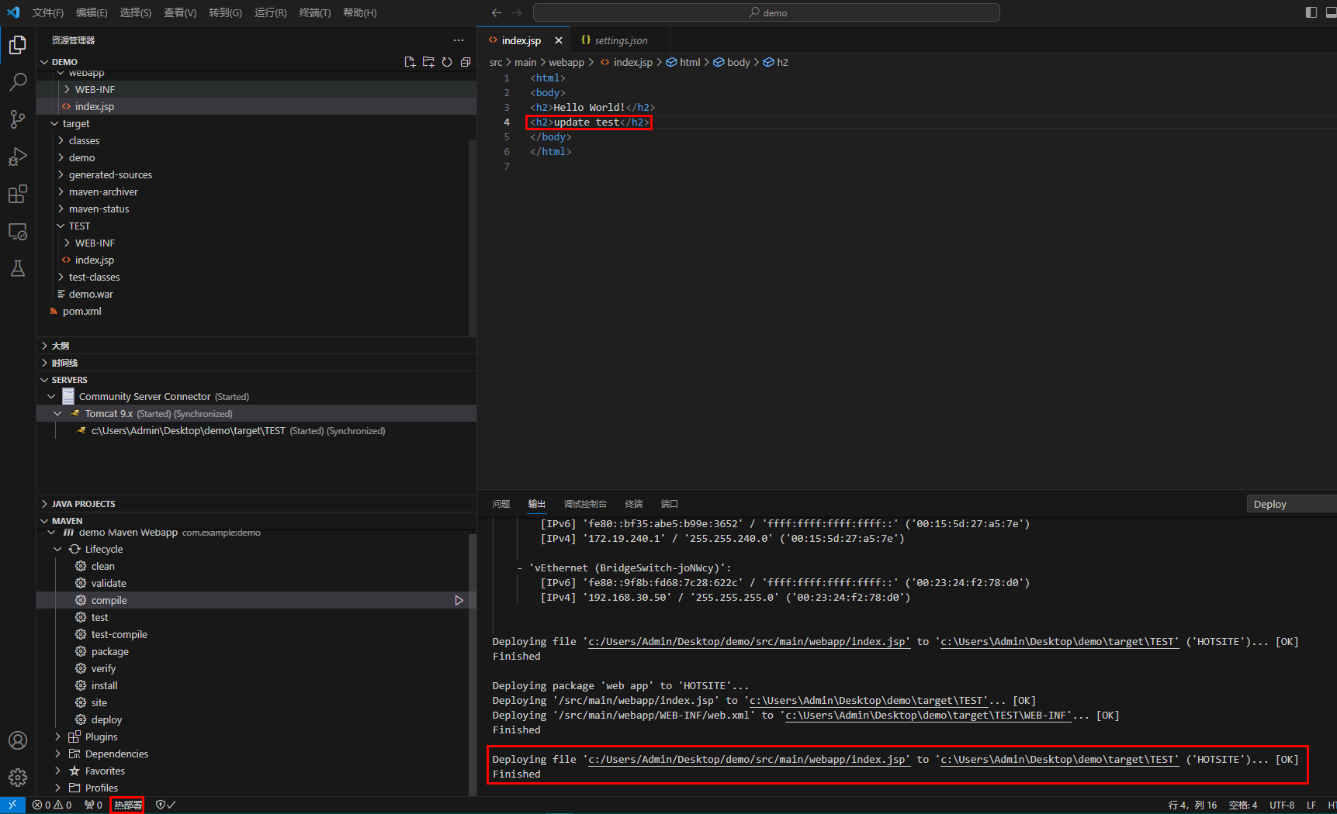
Task: Click the New File icon in Explorer
Action: 410,62
